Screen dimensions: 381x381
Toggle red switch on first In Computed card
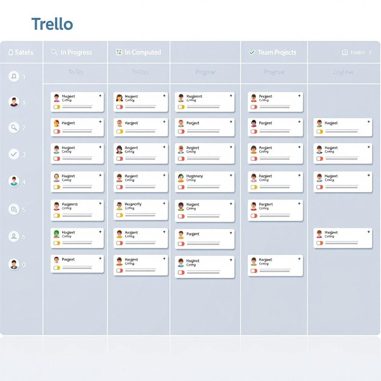pos(119,107)
